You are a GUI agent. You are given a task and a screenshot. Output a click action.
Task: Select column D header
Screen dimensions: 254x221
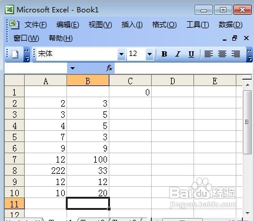tap(173, 81)
